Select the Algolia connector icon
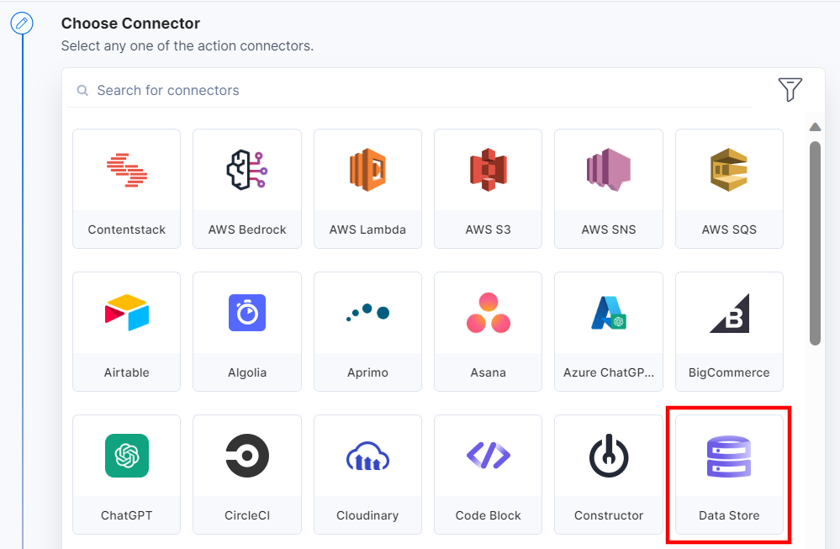The height and width of the screenshot is (549, 840). [247, 313]
